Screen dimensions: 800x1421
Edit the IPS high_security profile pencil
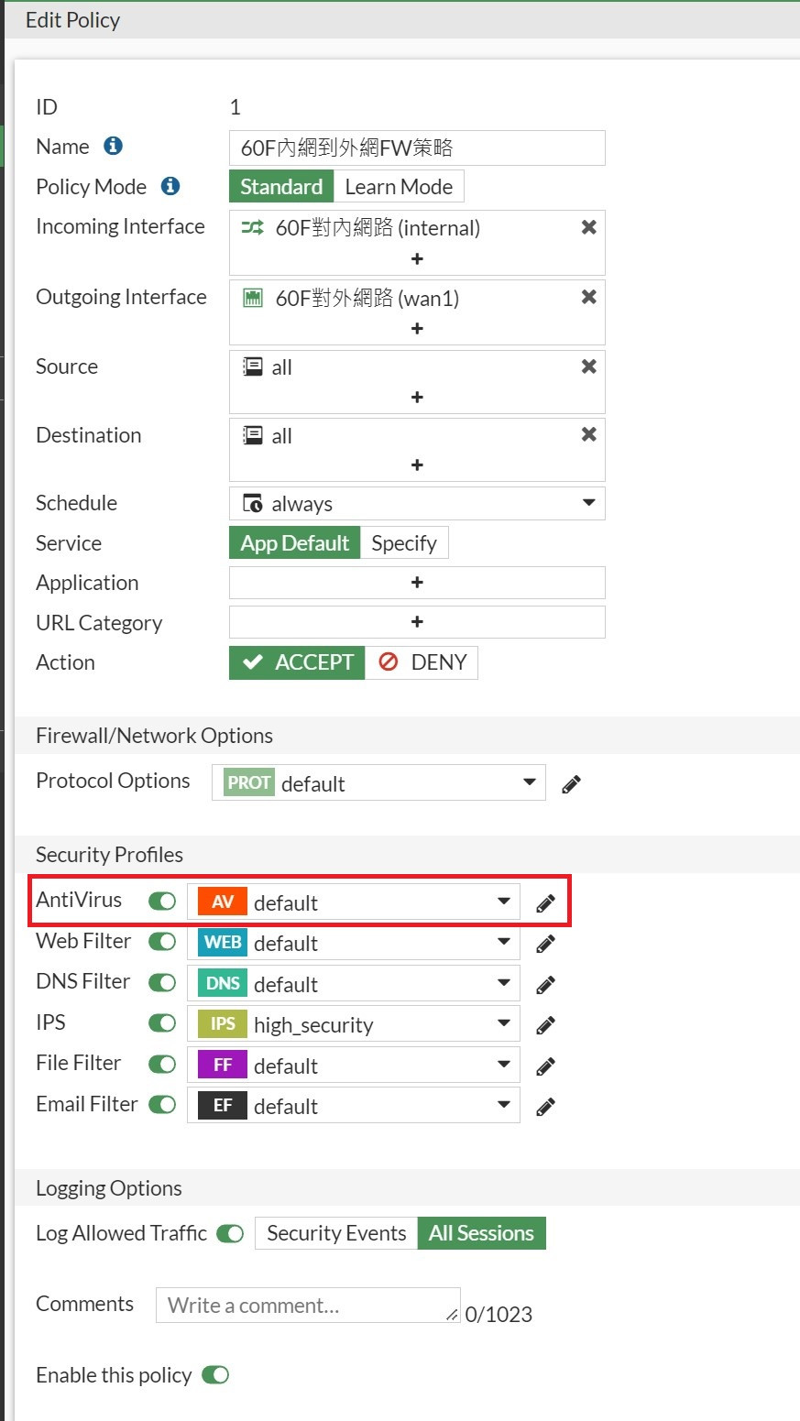click(545, 1025)
